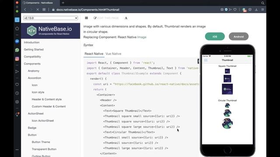
Task: Open the sidebar history clock icon
Action: pyautogui.click(x=17, y=93)
